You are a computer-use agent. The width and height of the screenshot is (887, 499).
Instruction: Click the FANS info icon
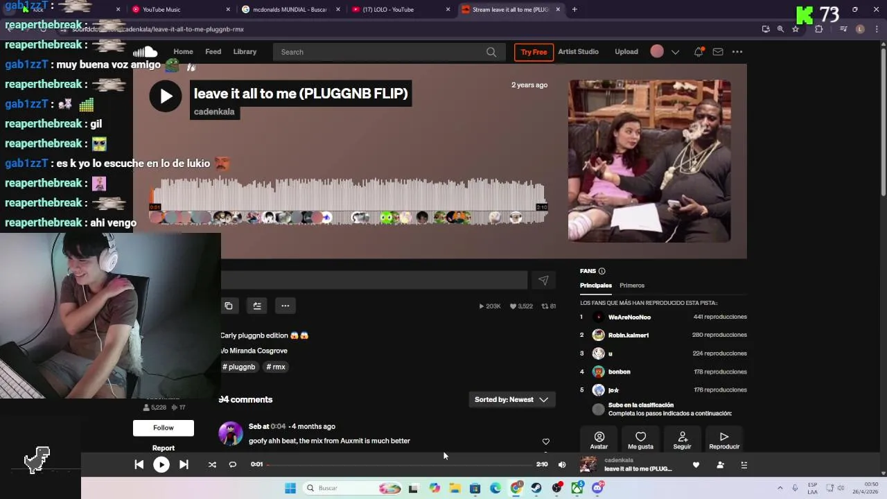tap(601, 271)
